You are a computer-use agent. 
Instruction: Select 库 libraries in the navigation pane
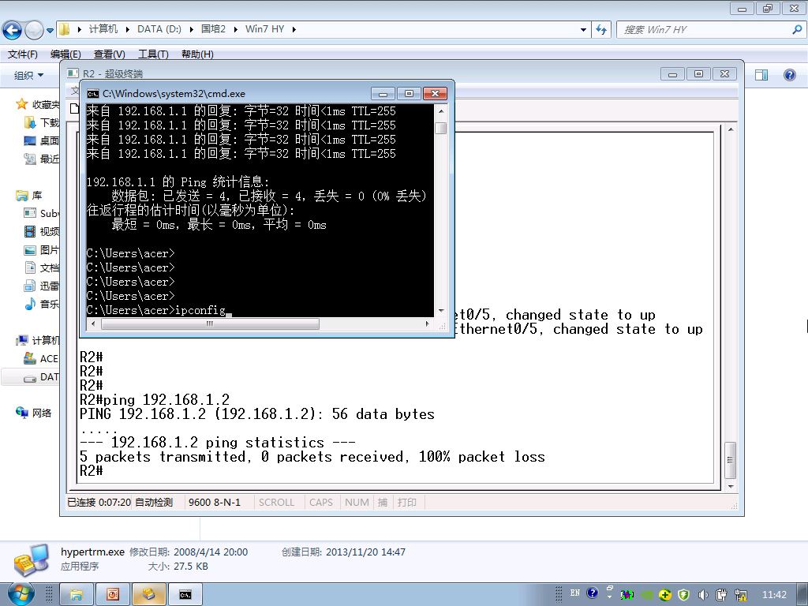click(x=36, y=196)
